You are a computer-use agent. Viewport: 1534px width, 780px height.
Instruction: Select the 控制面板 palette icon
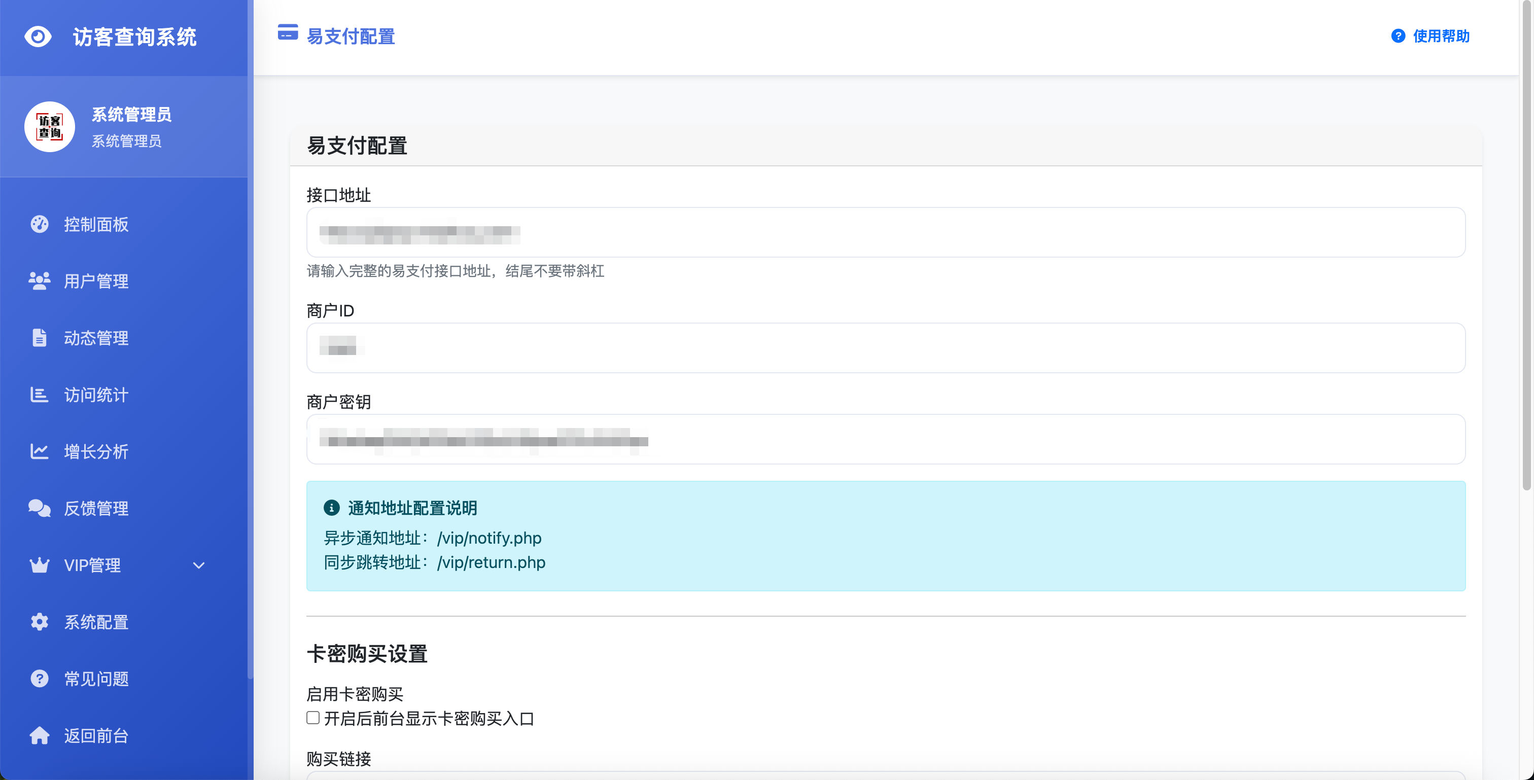(x=39, y=225)
